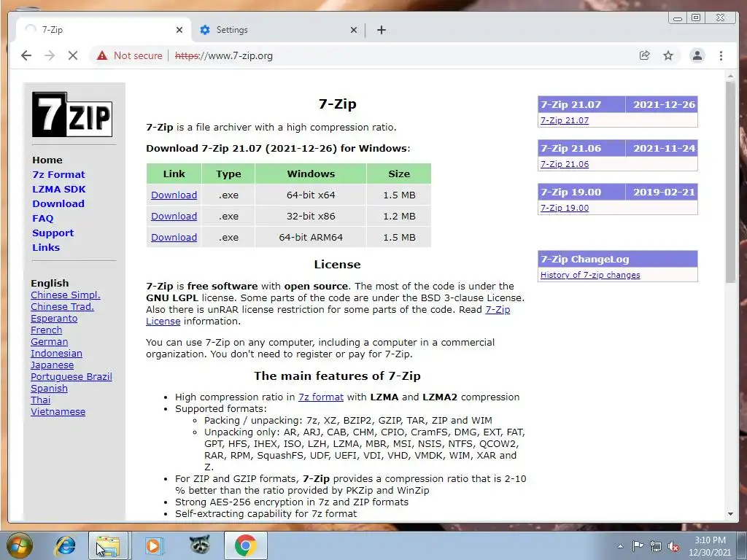Launch Internet Explorer from taskbar
The height and width of the screenshot is (560, 747).
click(65, 545)
